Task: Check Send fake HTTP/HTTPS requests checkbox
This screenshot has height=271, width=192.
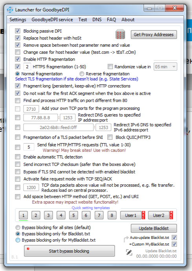Action: pos(17,147)
